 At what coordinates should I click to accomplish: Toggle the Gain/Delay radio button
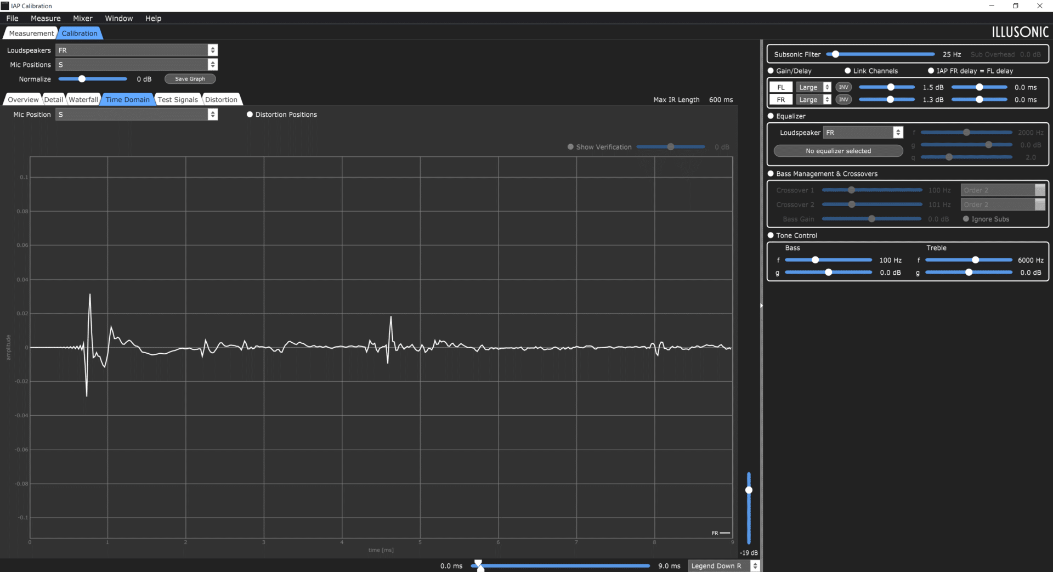click(771, 71)
